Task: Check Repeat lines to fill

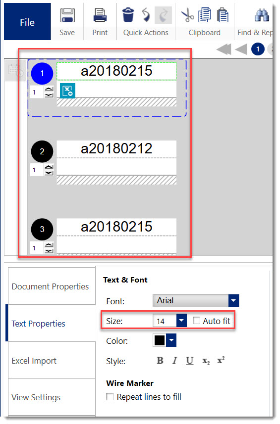Action: point(110,397)
